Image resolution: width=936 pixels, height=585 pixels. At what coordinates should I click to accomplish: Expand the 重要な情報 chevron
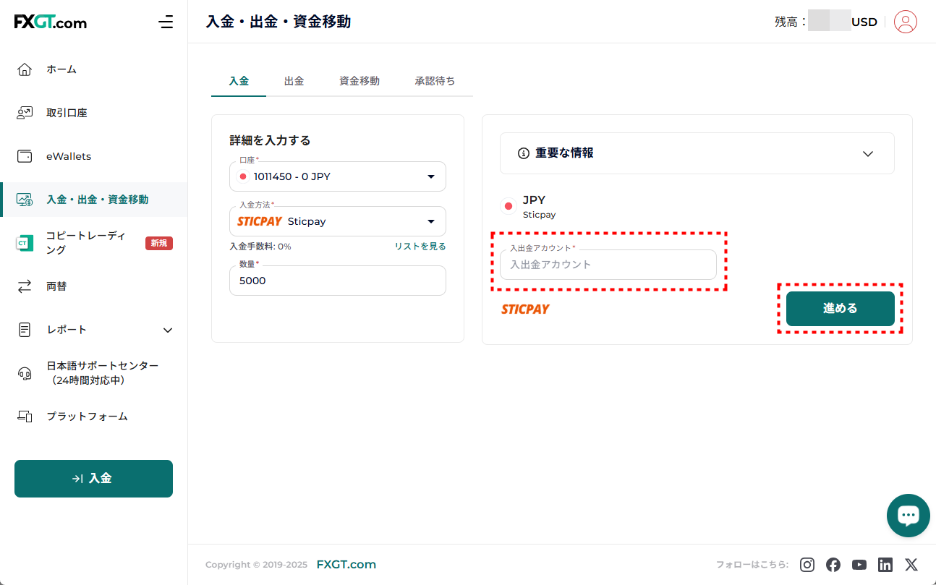coord(869,153)
